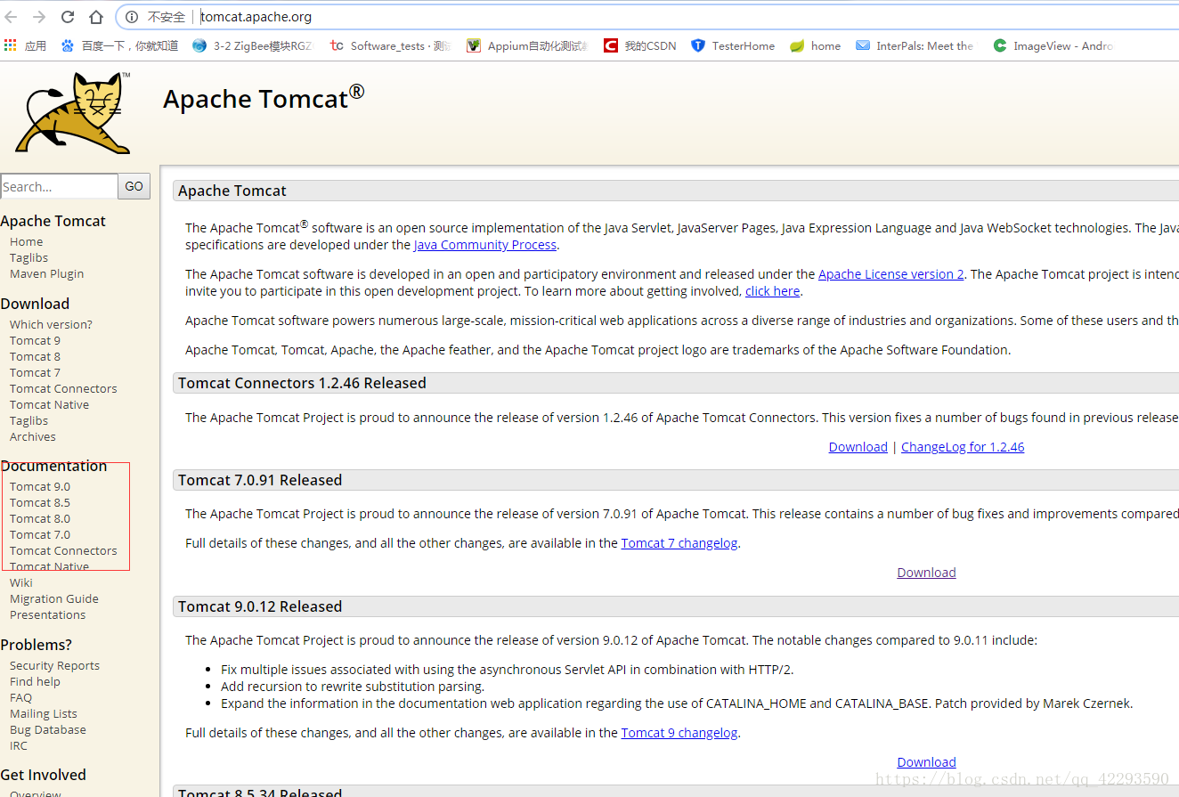
Task: Open the InterPals bookmark
Action: [x=915, y=45]
